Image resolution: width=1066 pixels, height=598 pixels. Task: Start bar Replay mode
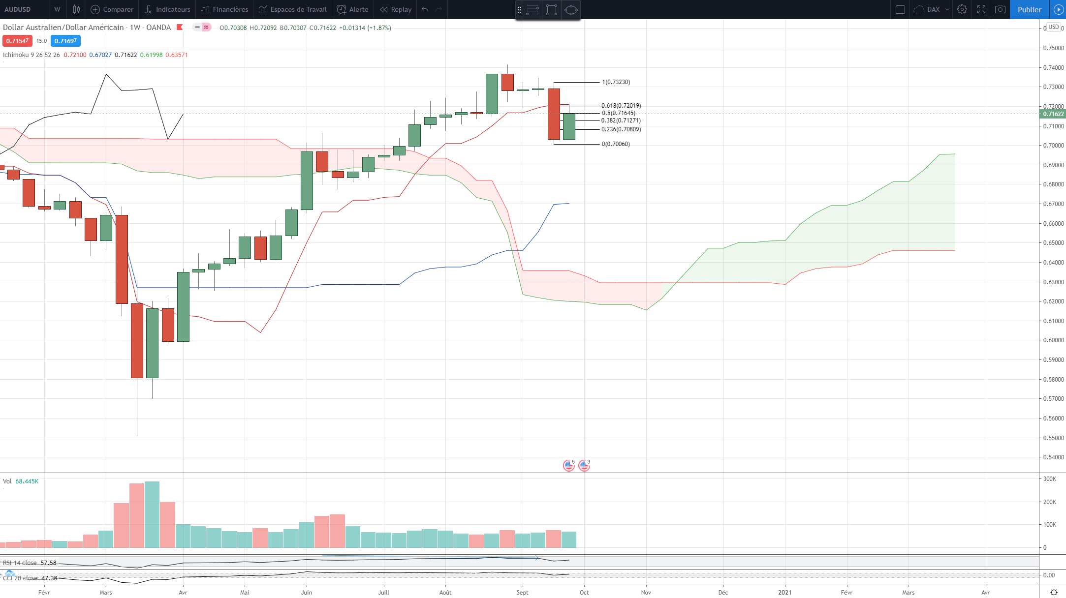coord(396,9)
